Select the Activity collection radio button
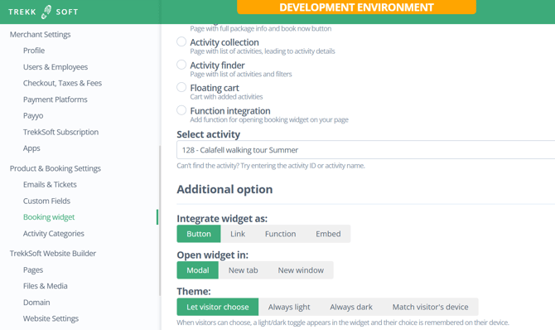555x330 pixels. pyautogui.click(x=181, y=41)
